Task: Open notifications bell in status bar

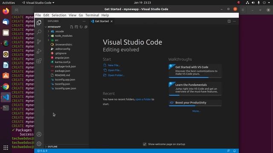Action: (235, 151)
